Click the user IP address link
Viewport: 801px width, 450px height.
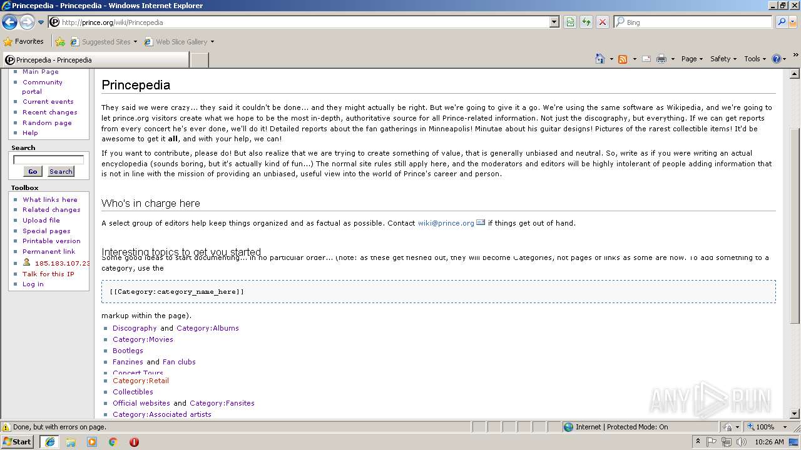pos(62,263)
